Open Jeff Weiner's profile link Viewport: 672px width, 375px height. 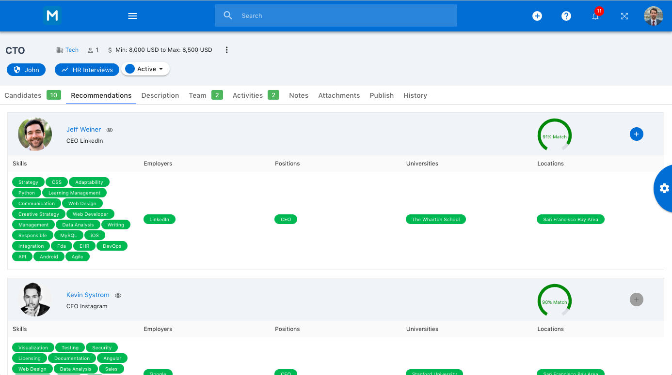pyautogui.click(x=83, y=129)
